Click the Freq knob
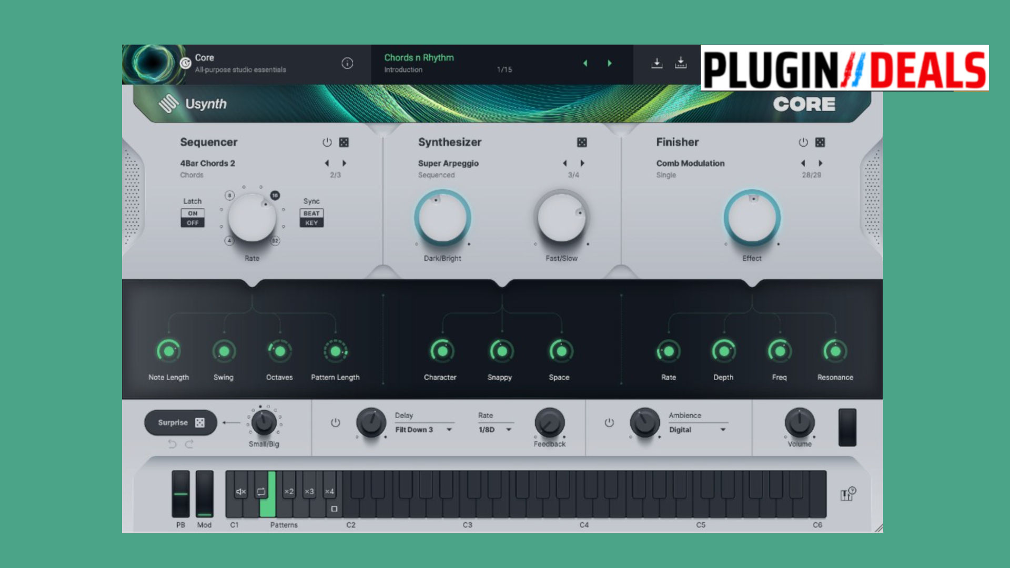 click(780, 351)
